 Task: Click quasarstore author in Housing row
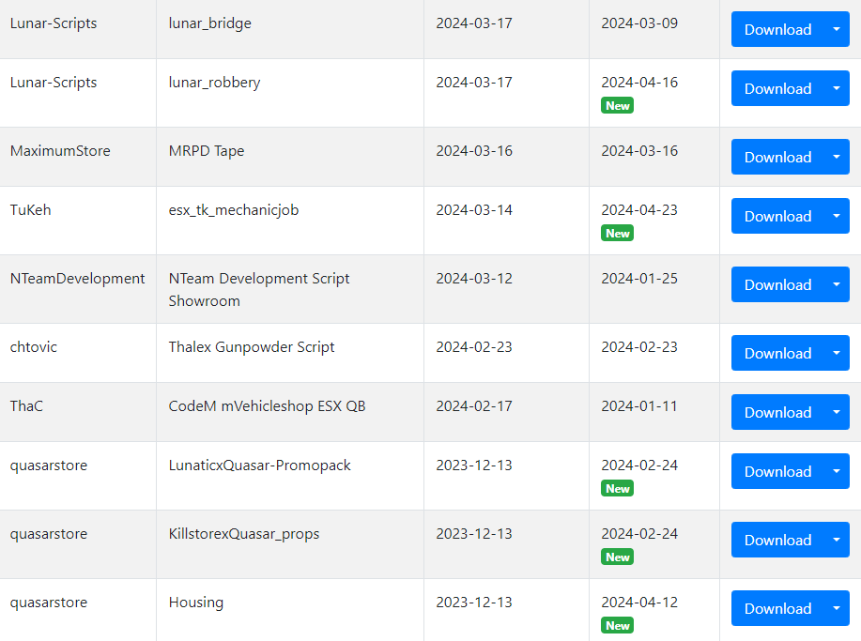tap(48, 603)
